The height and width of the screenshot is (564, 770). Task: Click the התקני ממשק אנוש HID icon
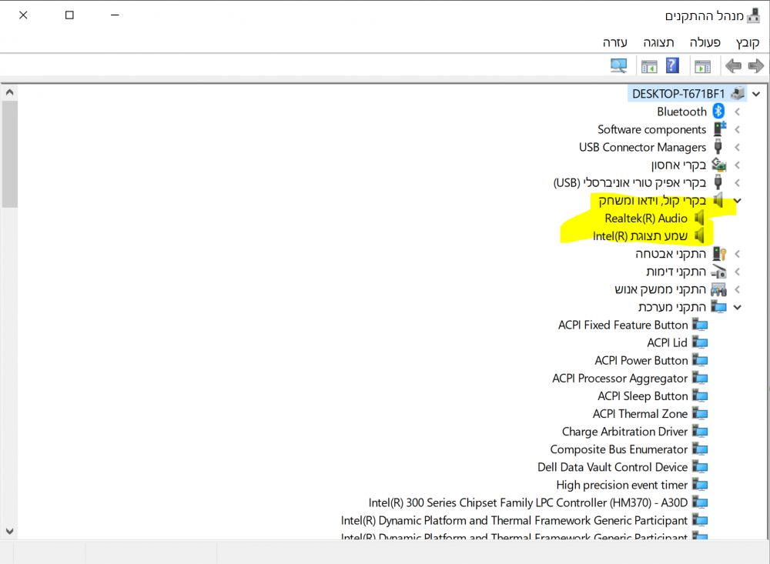pos(719,289)
